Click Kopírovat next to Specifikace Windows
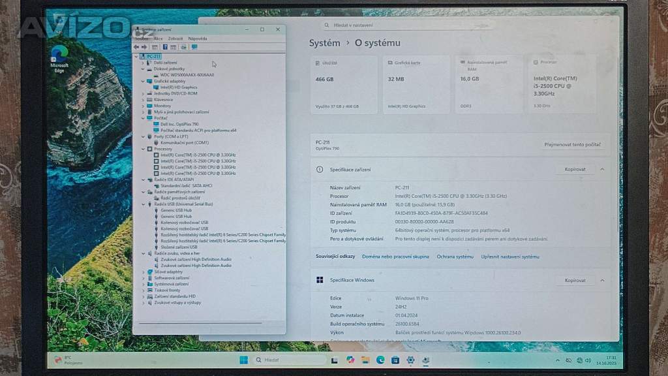Screen dimensions: 668x376 [x=575, y=280]
